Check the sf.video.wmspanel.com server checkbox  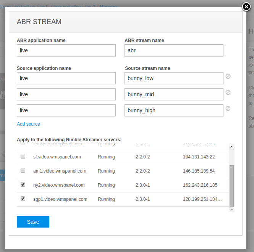tap(23, 157)
